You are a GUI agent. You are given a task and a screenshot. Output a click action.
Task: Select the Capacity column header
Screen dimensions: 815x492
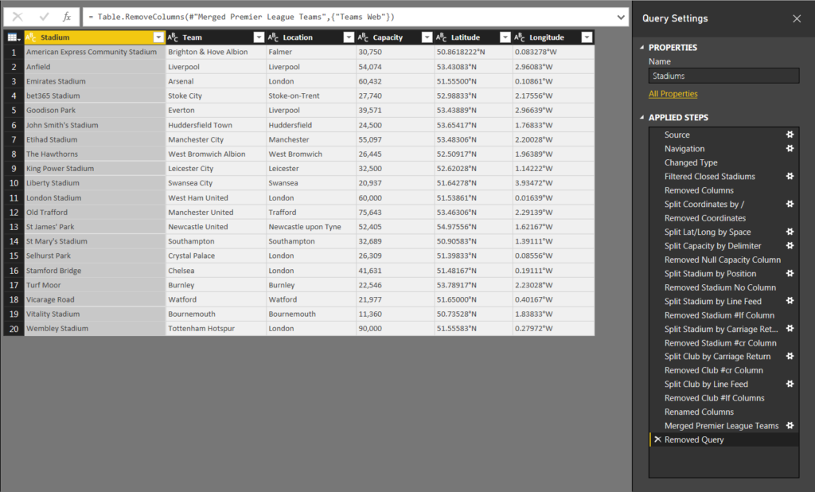click(395, 37)
